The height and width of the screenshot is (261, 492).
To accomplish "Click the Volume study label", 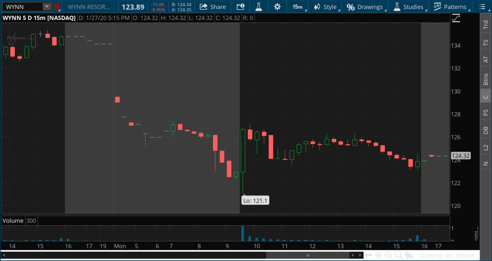I will pyautogui.click(x=13, y=220).
